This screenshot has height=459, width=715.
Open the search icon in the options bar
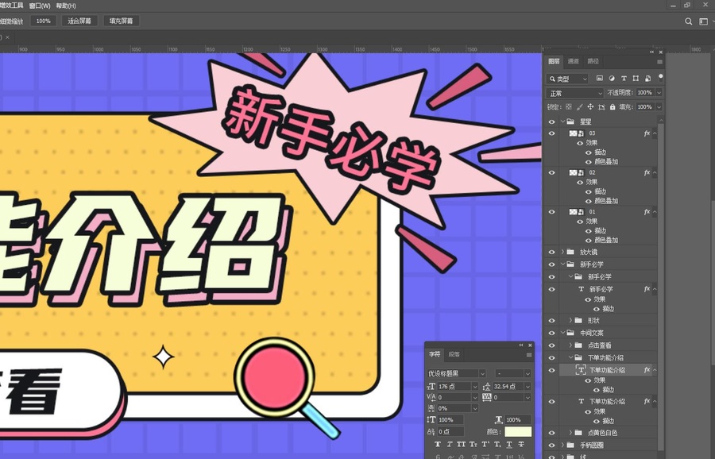tap(688, 21)
